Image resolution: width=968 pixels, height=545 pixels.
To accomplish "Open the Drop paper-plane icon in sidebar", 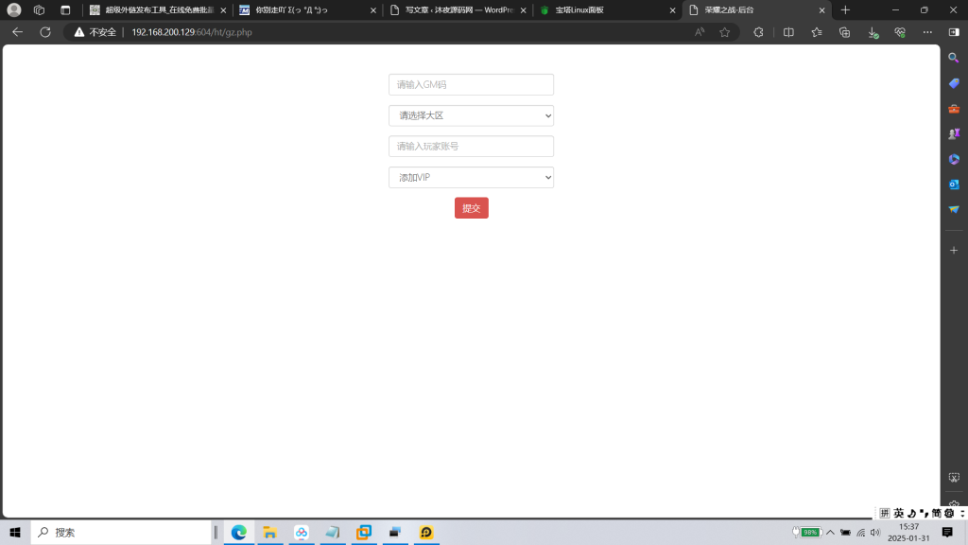I will coord(954,210).
